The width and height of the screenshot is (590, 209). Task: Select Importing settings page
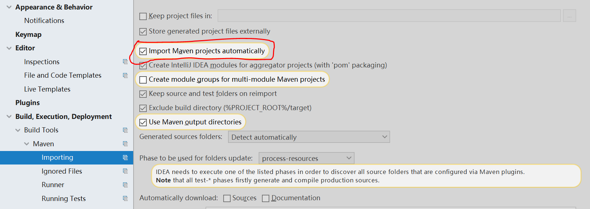point(57,158)
